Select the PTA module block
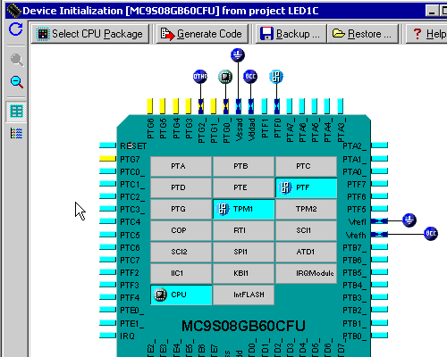The image size is (447, 357). 181,166
